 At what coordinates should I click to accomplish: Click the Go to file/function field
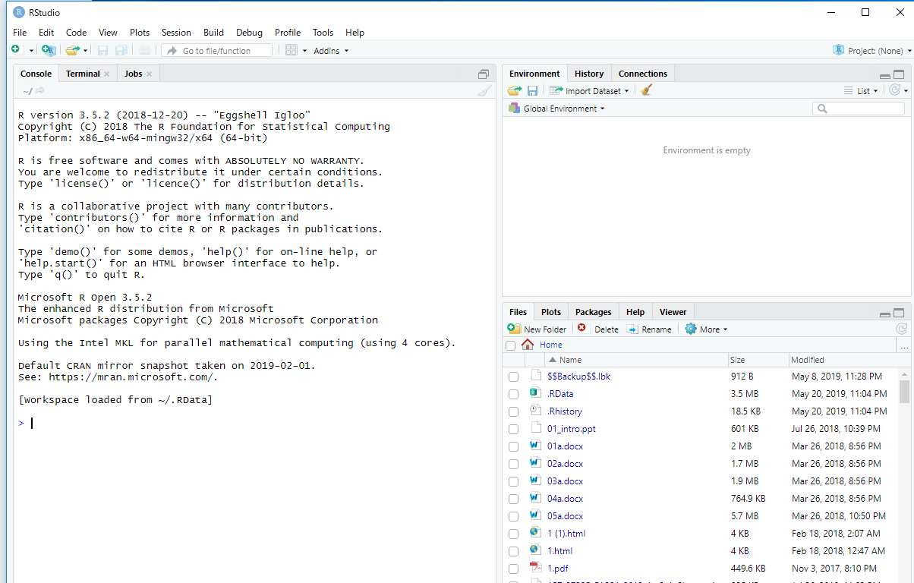[216, 51]
